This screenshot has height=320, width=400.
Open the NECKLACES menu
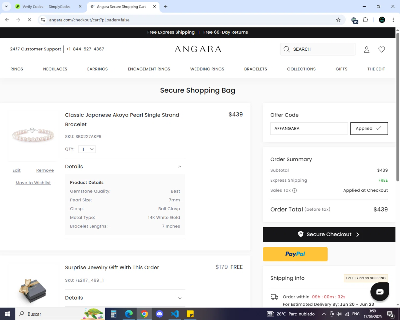click(x=55, y=69)
